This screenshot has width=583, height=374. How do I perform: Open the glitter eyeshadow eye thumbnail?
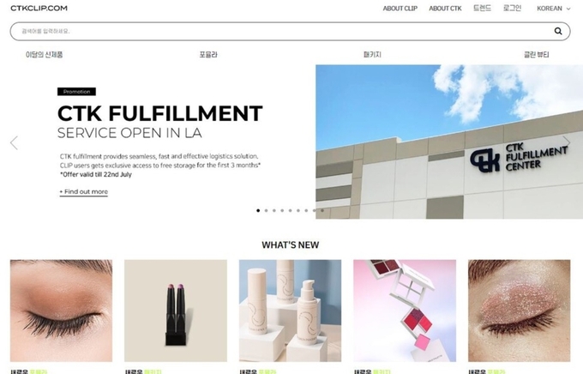tap(519, 311)
